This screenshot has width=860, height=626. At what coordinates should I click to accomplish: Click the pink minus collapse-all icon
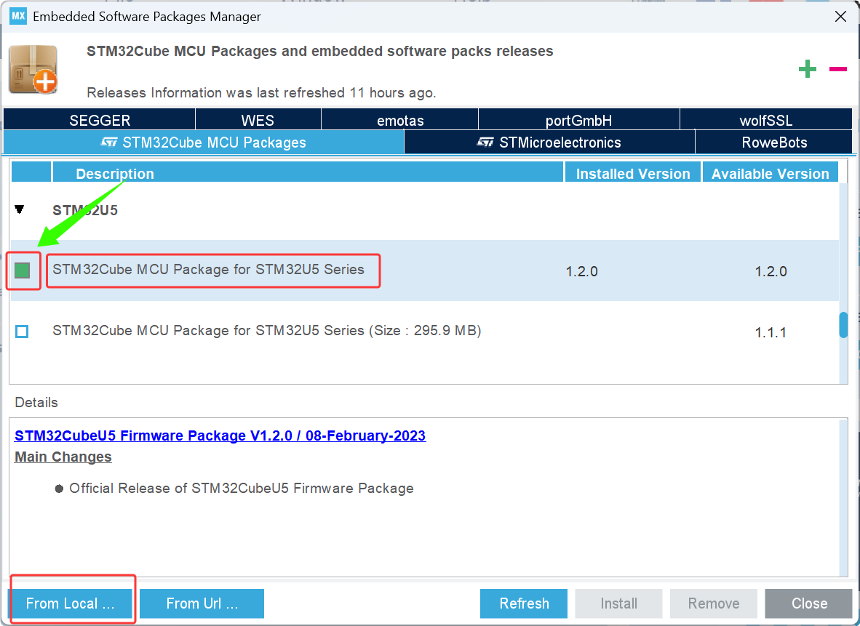pyautogui.click(x=837, y=69)
